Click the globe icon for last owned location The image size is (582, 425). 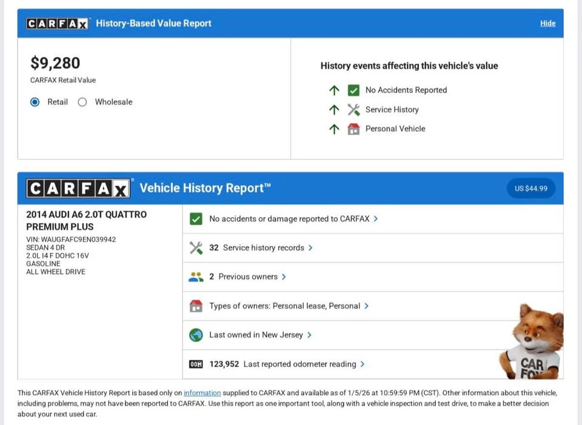[196, 335]
